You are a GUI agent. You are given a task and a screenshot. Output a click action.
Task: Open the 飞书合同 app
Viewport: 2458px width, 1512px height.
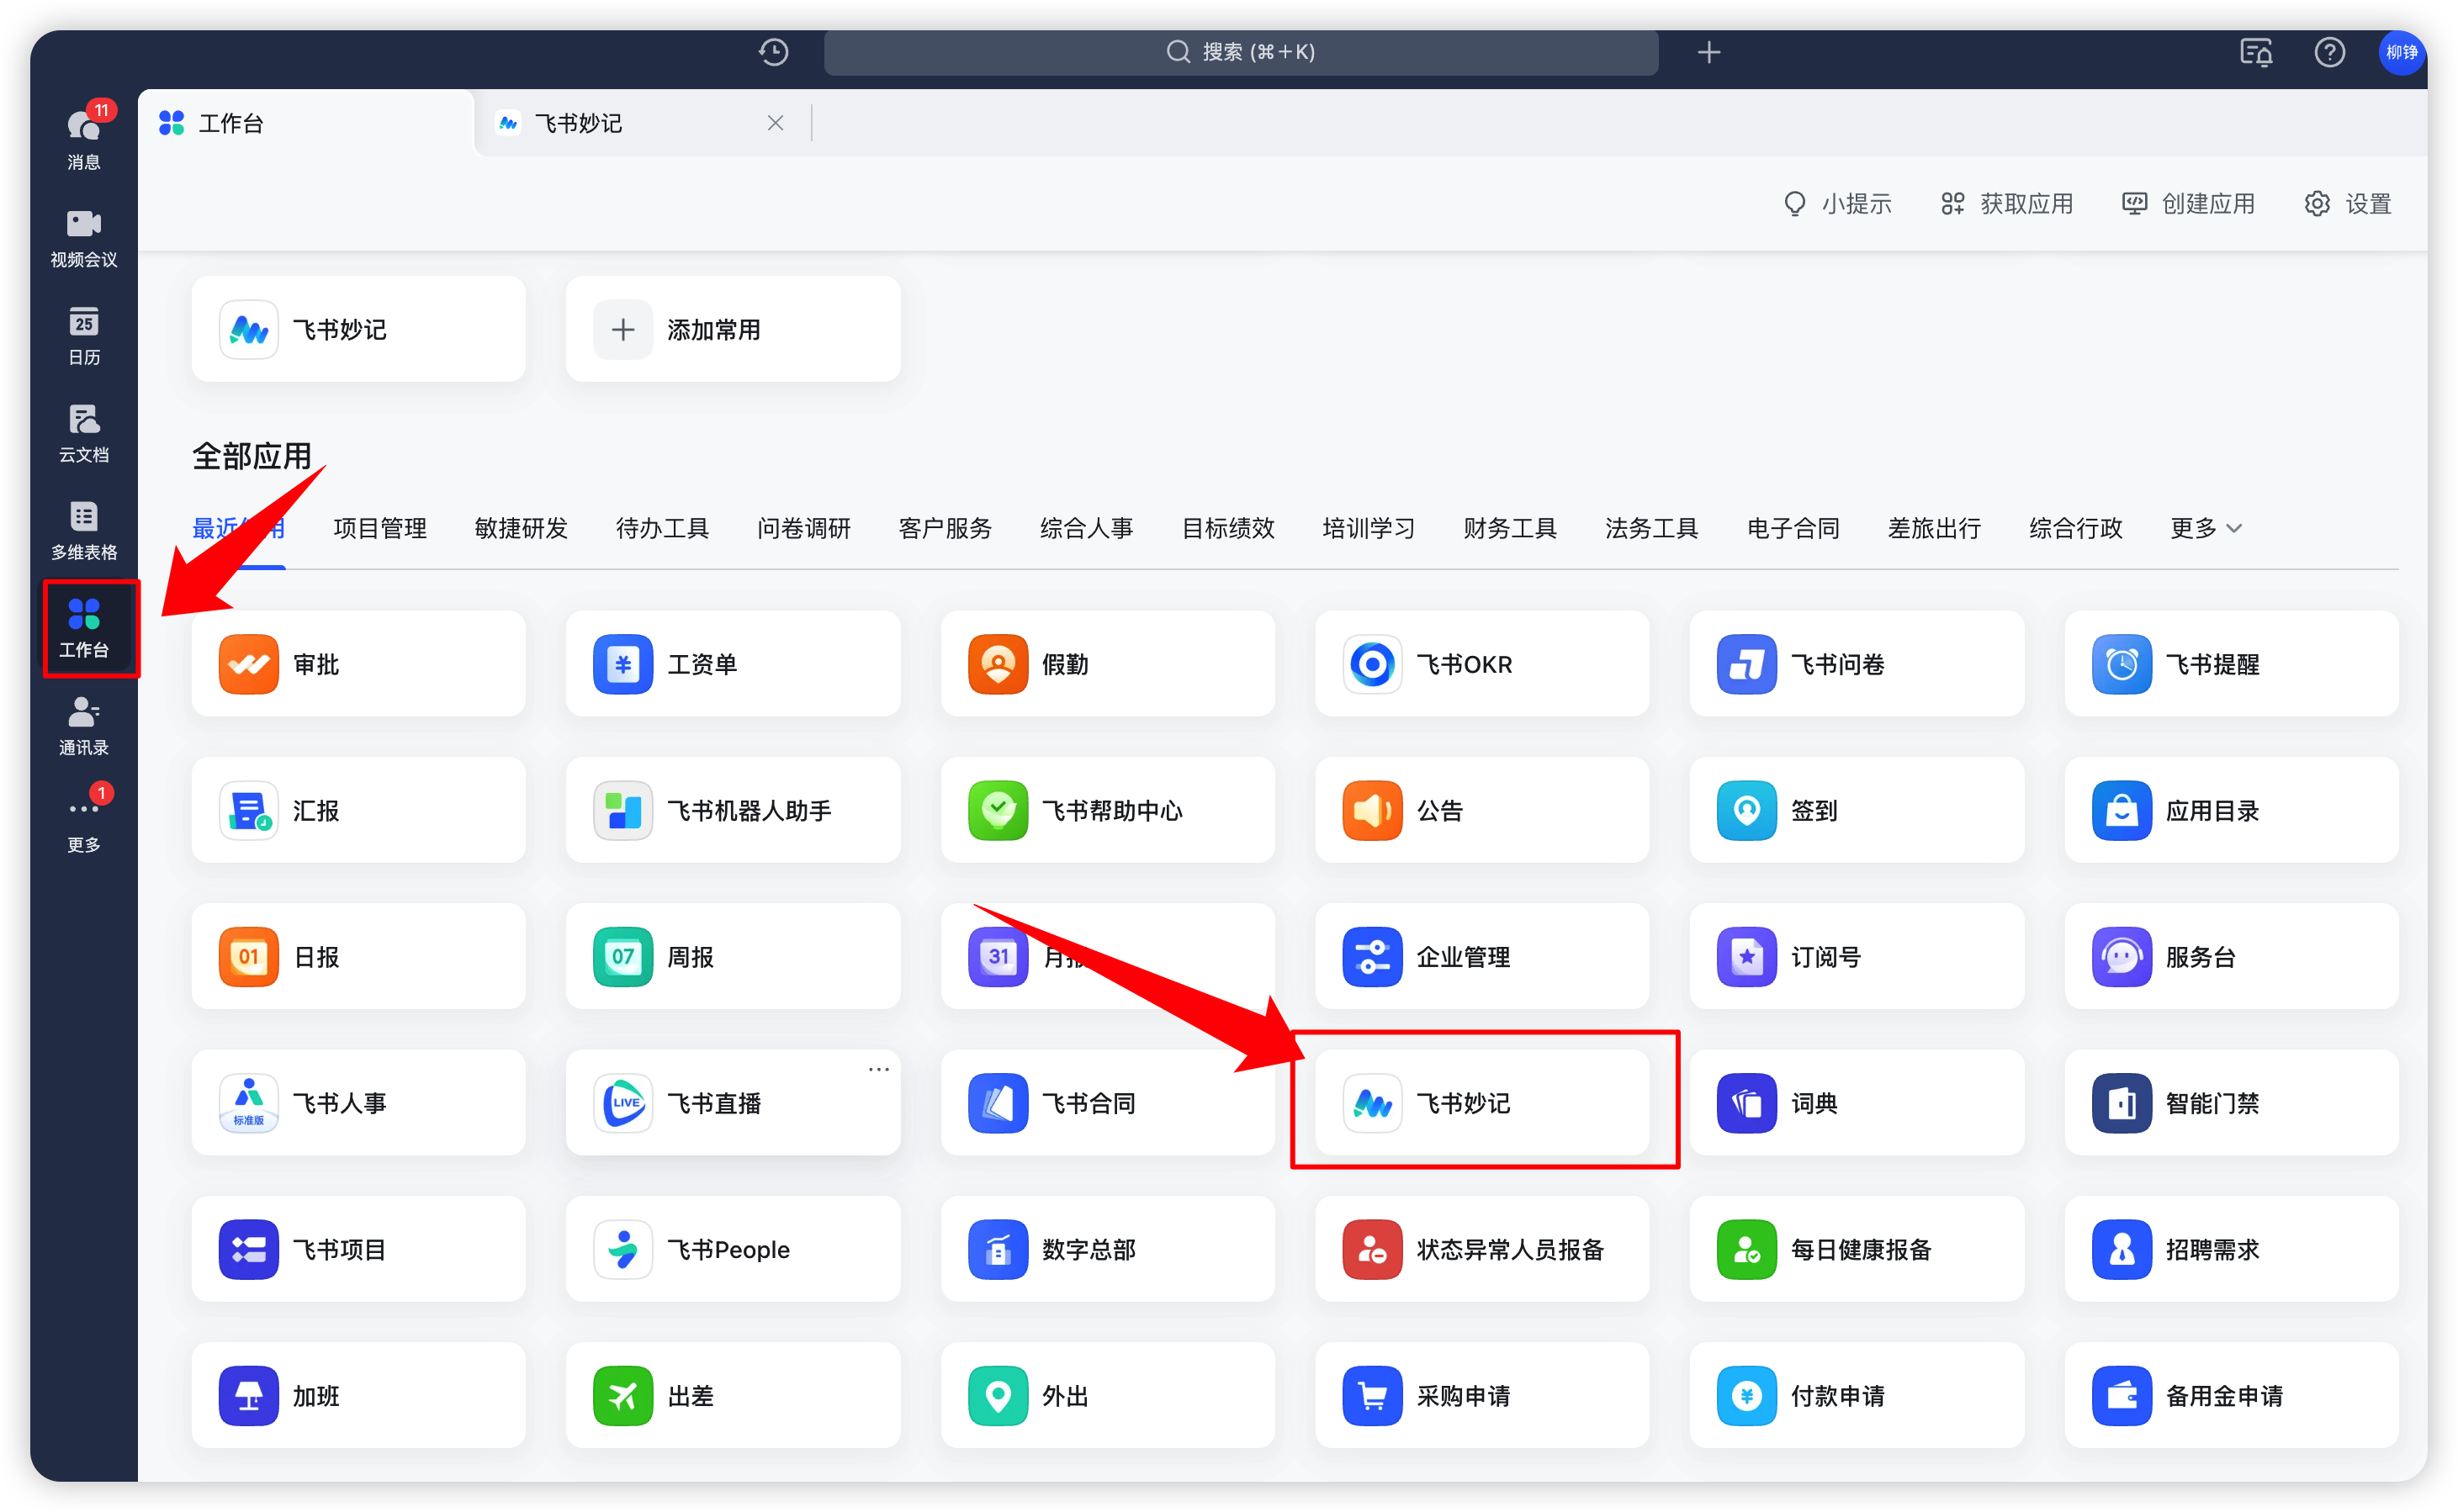[1107, 1103]
